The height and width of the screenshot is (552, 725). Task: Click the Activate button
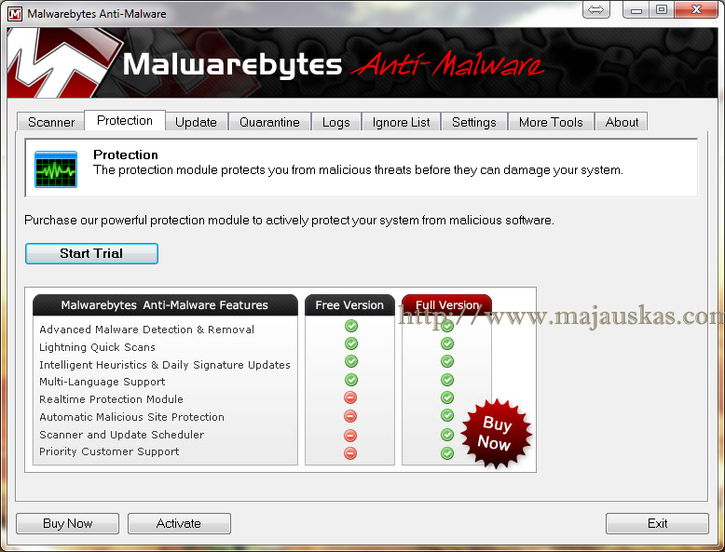179,523
